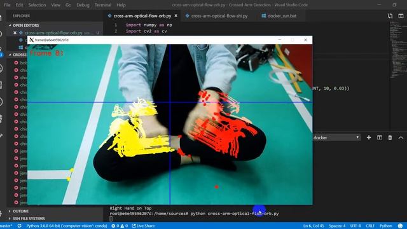Open the Terminal menu

click(103, 5)
